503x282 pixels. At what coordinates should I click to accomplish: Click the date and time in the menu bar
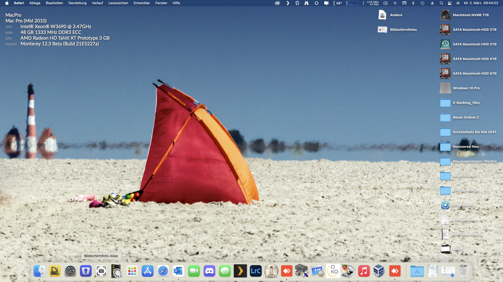coord(481,3)
